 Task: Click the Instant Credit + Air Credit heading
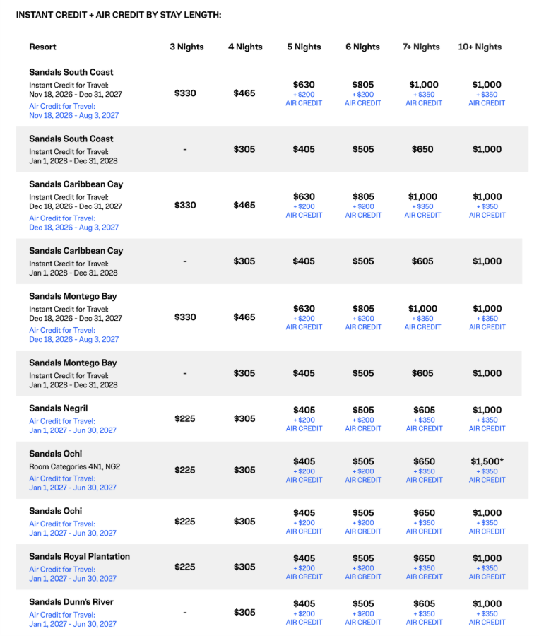(119, 15)
